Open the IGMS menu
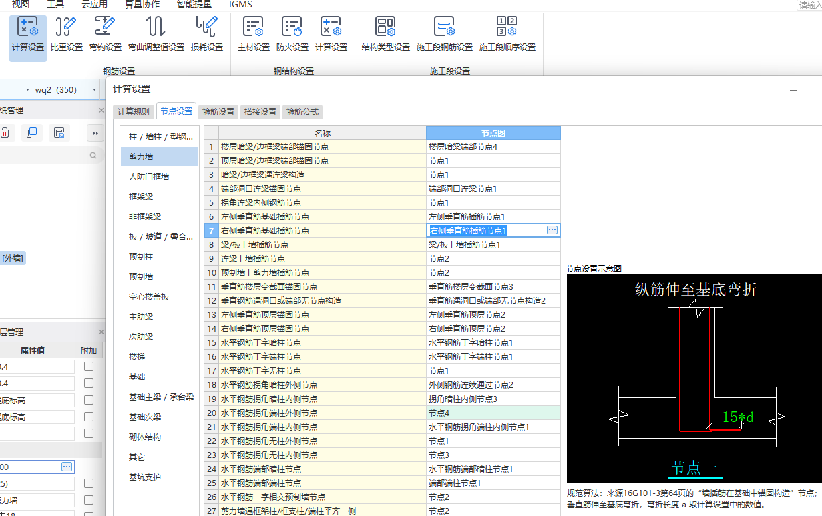Image resolution: width=822 pixels, height=516 pixels. (240, 4)
